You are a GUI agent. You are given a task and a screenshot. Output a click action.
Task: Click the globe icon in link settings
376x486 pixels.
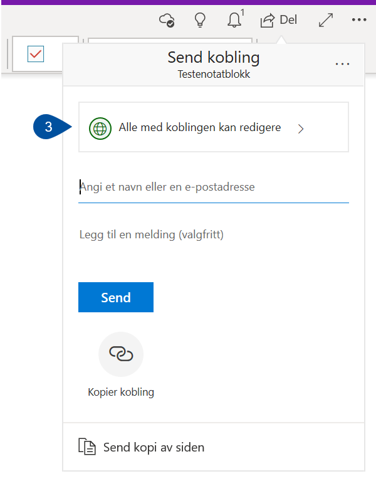tap(100, 129)
